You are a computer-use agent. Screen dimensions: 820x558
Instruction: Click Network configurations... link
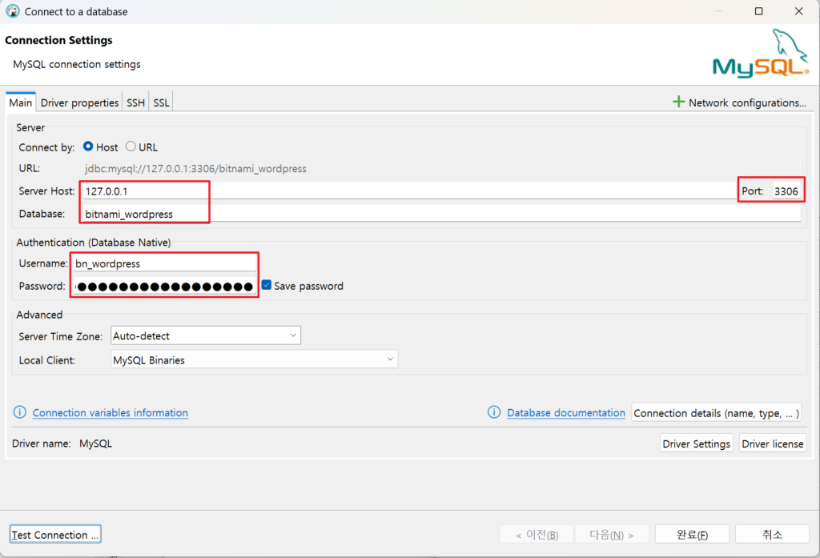click(x=747, y=102)
